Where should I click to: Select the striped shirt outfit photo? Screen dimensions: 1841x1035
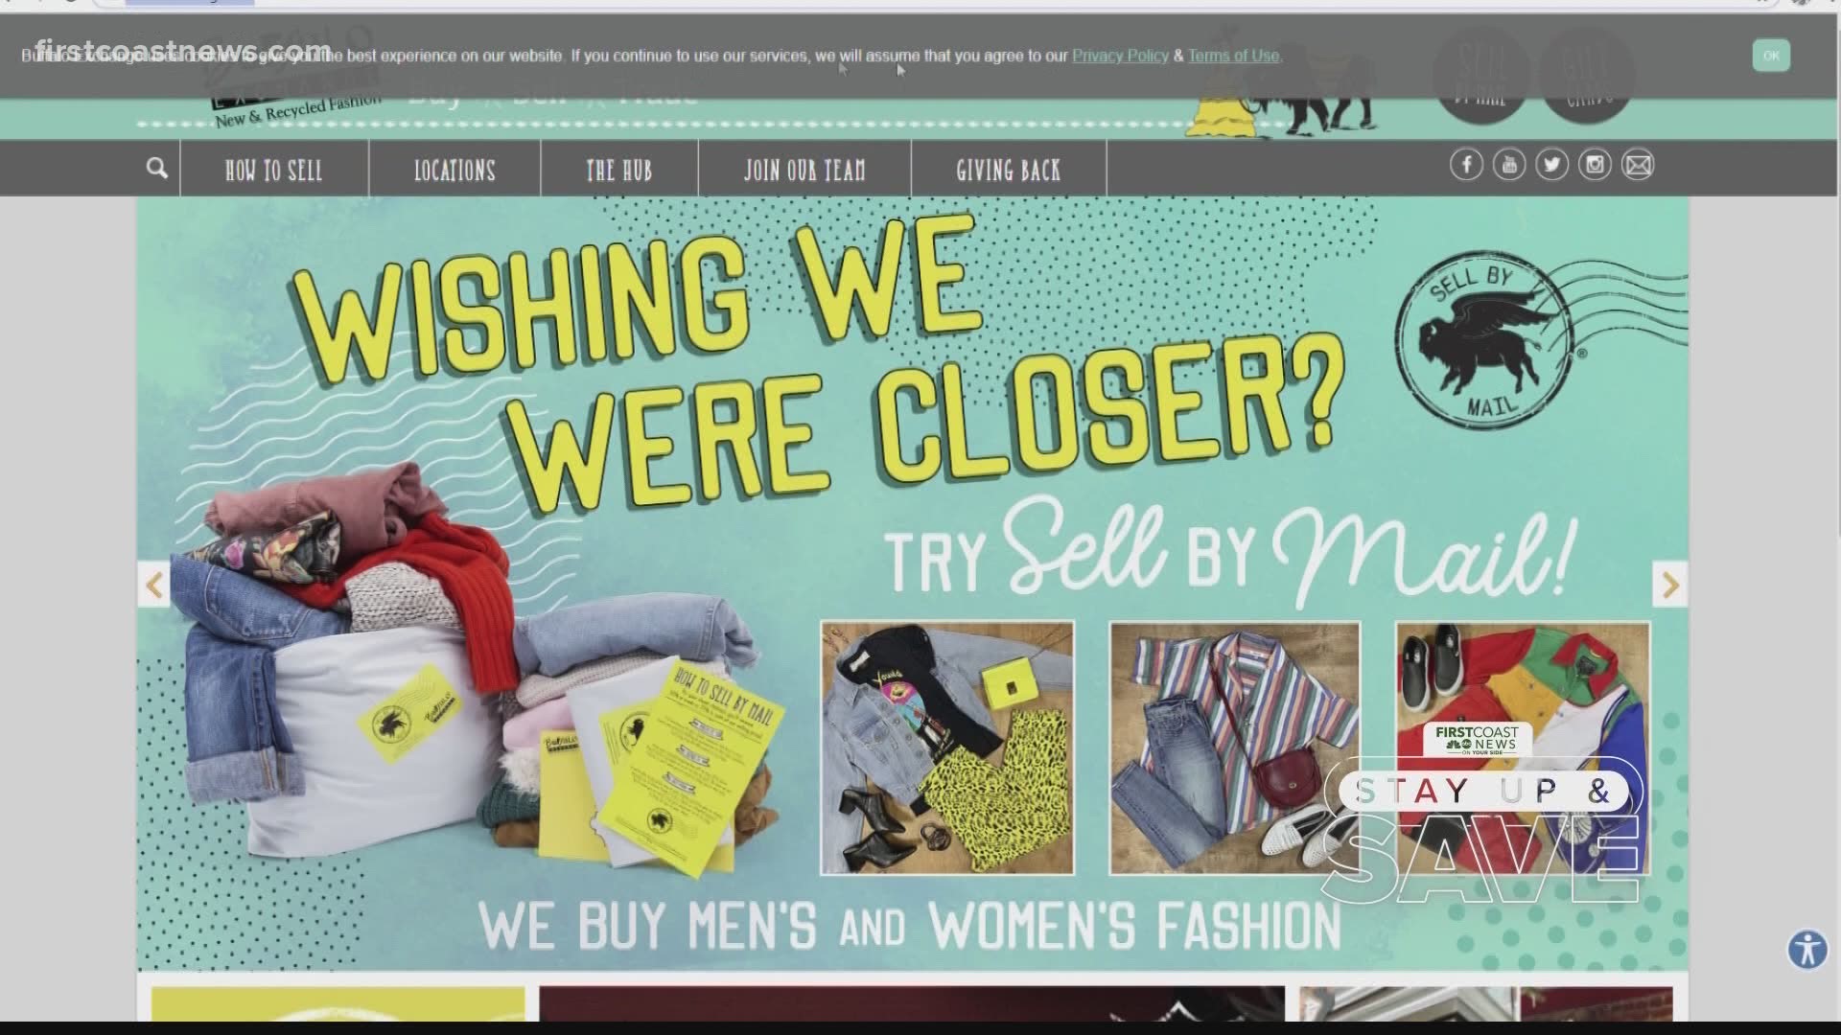[1235, 747]
